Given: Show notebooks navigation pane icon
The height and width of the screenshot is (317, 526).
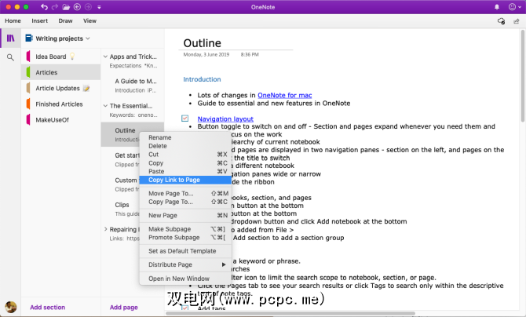Looking at the screenshot, I should (10, 38).
